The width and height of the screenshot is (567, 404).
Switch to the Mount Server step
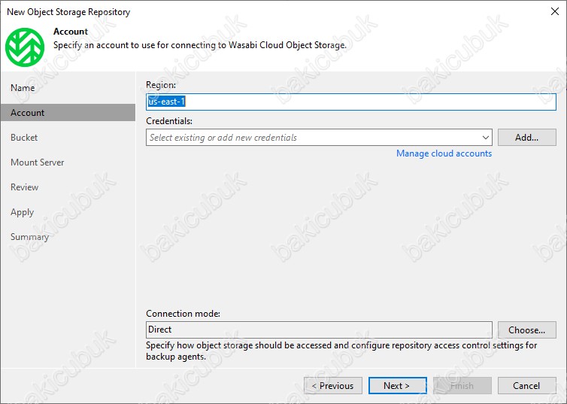click(38, 163)
